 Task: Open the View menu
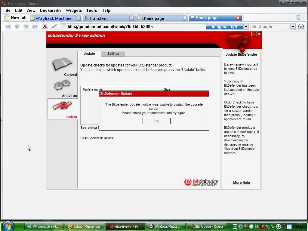(x=31, y=10)
